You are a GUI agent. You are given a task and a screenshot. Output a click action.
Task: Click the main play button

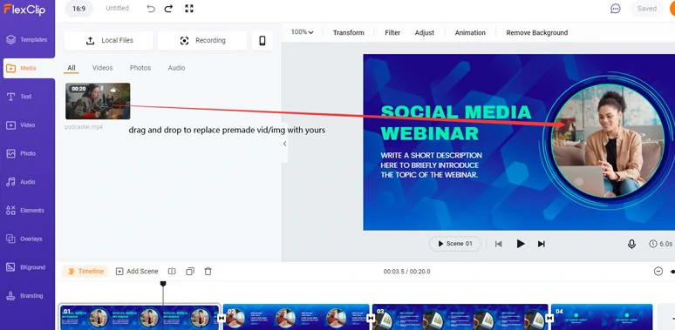click(x=521, y=244)
